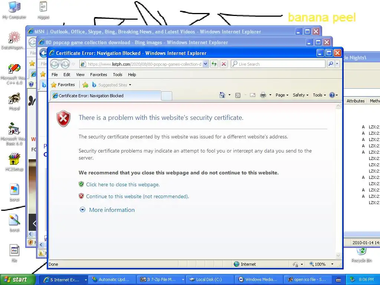Click the Home icon in command bar
Viewport: 380px width, 285px height.
[222, 95]
